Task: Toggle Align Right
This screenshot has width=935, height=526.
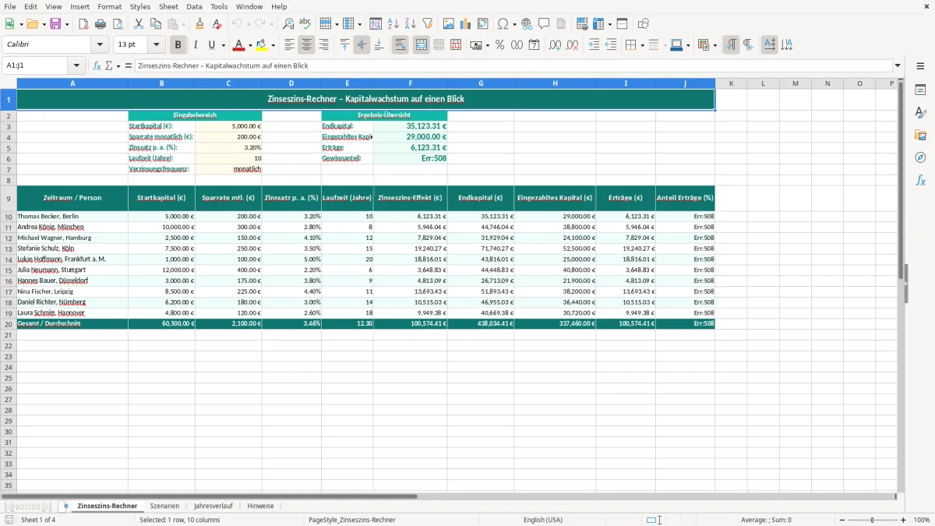Action: (324, 45)
